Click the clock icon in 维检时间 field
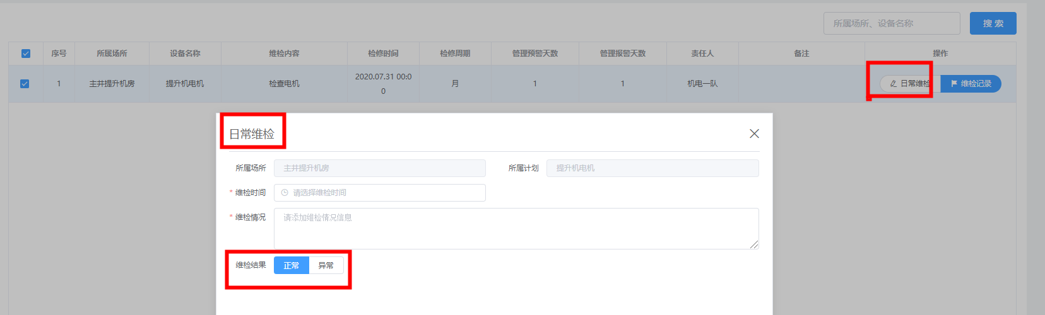 pyautogui.click(x=285, y=193)
